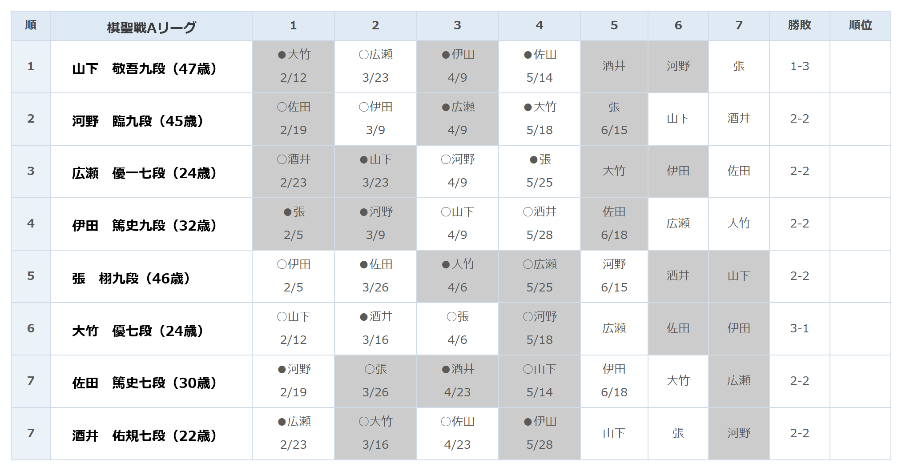Viewport: 902px width, 471px height.
Task: Click 大竹's 3-1 win-loss record
Action: pyautogui.click(x=799, y=329)
